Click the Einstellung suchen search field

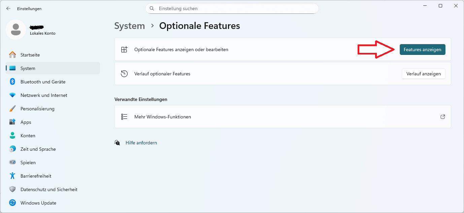click(x=232, y=8)
